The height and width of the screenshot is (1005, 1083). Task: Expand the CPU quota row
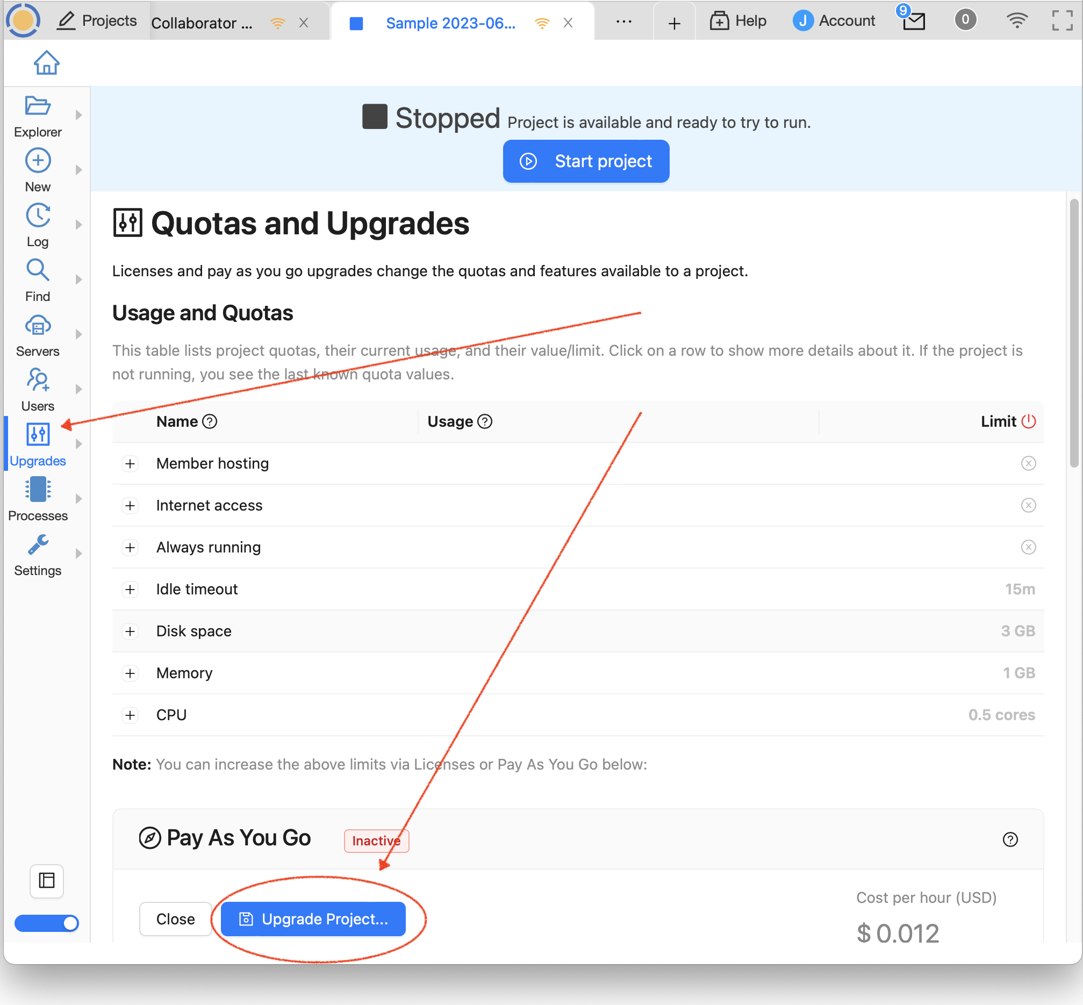click(130, 715)
